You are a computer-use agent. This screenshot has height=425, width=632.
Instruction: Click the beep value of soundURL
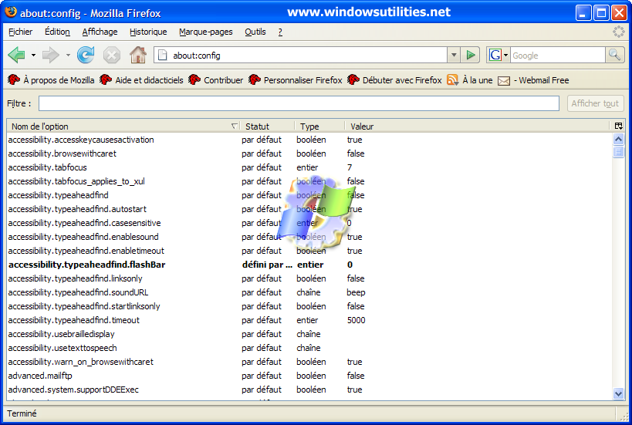tap(356, 293)
